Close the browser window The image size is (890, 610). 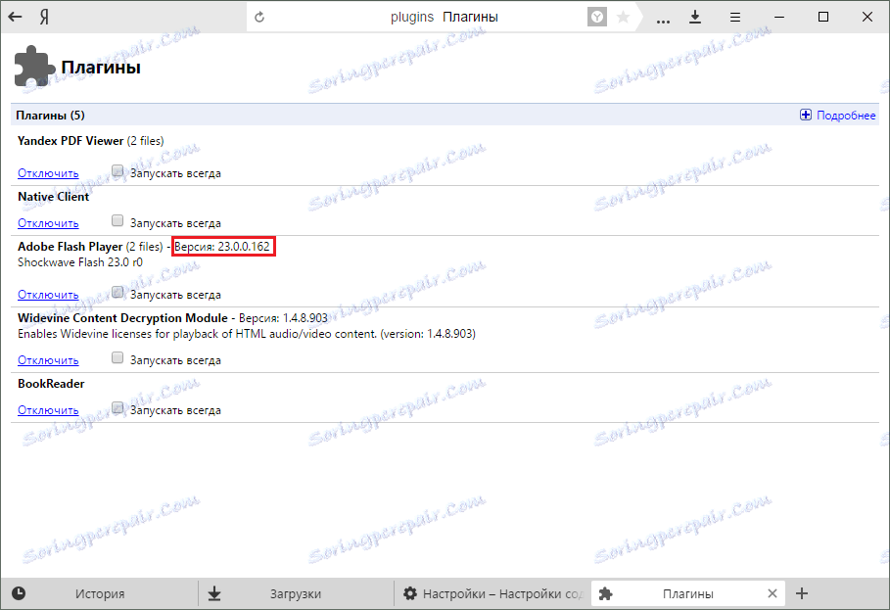pyautogui.click(x=867, y=17)
